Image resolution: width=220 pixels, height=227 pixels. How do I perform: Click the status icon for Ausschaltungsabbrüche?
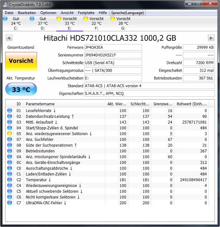pos(10,168)
